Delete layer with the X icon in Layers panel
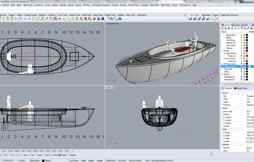This screenshot has width=254, height=162. pos(229,28)
